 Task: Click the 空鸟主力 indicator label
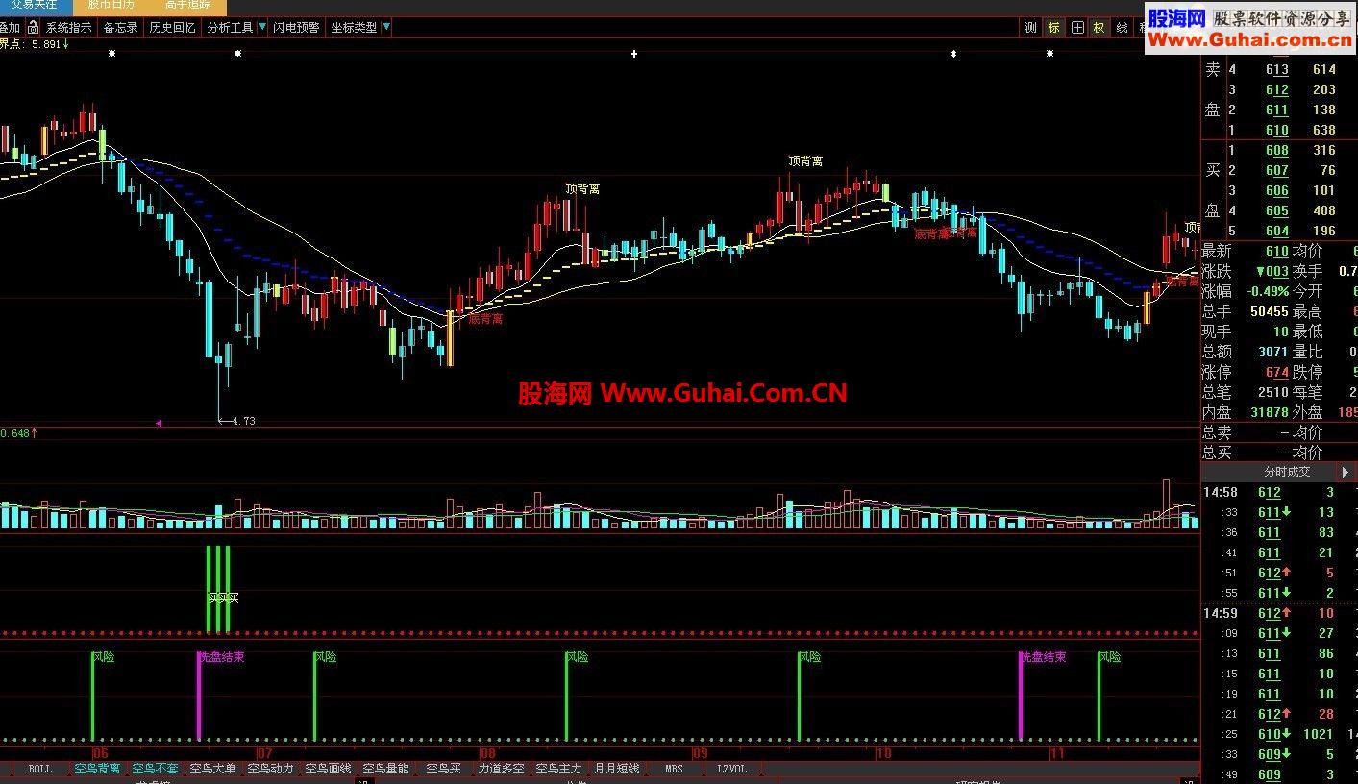[x=558, y=769]
